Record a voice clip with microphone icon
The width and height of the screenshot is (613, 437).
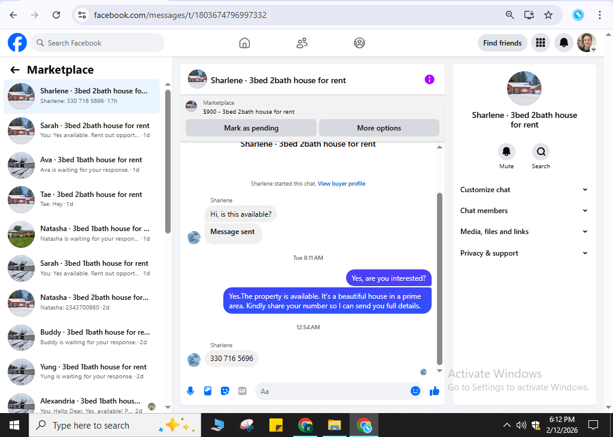coord(190,391)
